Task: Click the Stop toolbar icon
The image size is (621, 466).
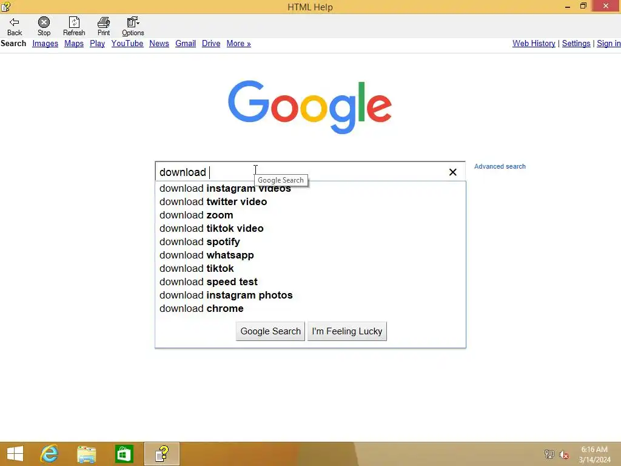Action: coord(44,27)
